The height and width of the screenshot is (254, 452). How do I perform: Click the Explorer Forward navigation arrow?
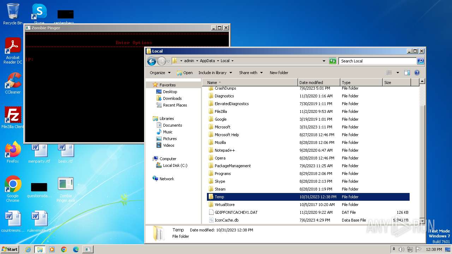(161, 61)
